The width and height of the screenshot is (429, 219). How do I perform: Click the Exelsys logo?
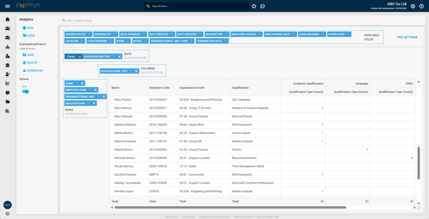pyautogui.click(x=28, y=6)
